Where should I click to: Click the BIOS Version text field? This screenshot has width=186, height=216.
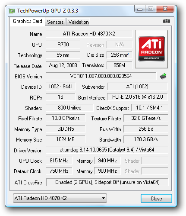101,76
